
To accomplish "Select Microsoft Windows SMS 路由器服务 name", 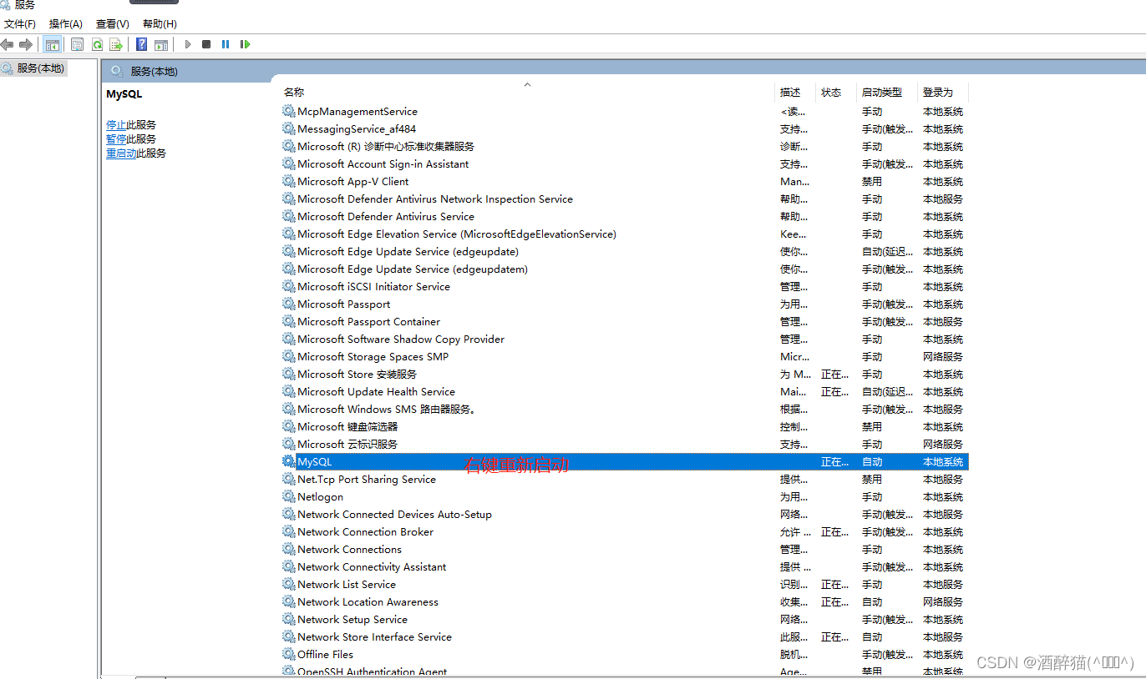I will (387, 409).
